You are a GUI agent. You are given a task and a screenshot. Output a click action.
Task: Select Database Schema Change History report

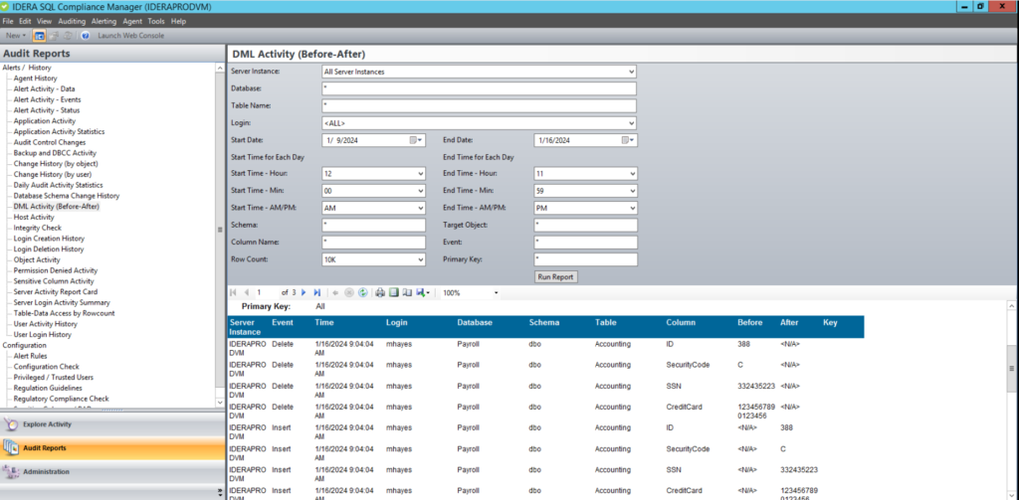(67, 196)
